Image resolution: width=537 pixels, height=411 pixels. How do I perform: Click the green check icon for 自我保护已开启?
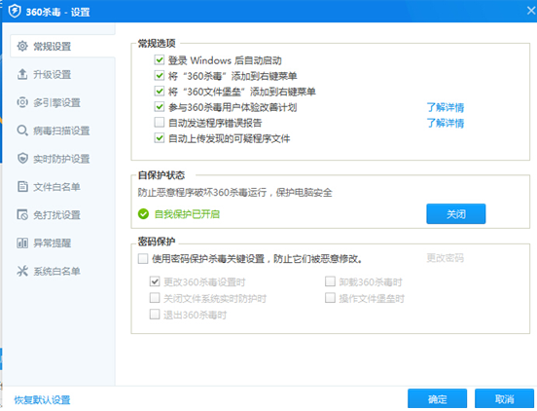[143, 214]
